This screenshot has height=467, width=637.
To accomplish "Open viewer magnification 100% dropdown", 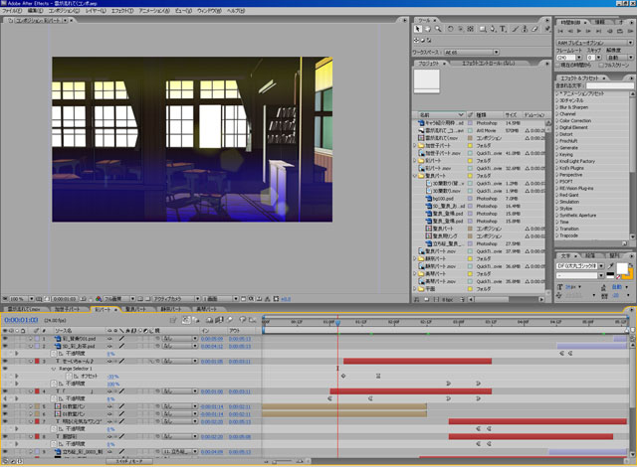I will click(22, 299).
